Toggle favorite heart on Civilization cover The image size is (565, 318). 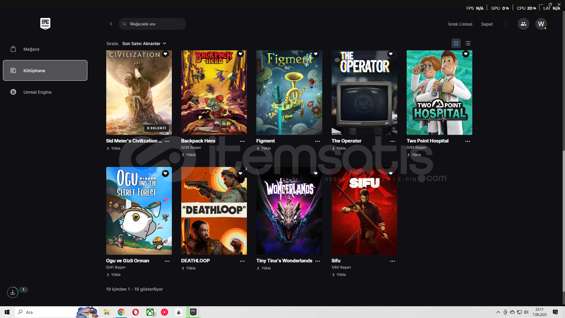165,54
